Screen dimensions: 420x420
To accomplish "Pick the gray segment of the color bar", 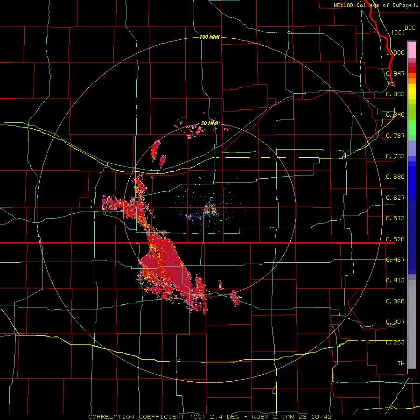I will (412, 324).
